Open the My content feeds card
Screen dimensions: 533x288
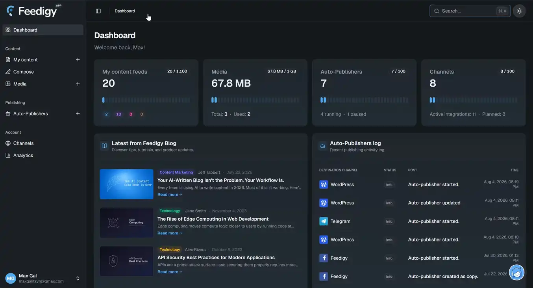[x=146, y=93]
